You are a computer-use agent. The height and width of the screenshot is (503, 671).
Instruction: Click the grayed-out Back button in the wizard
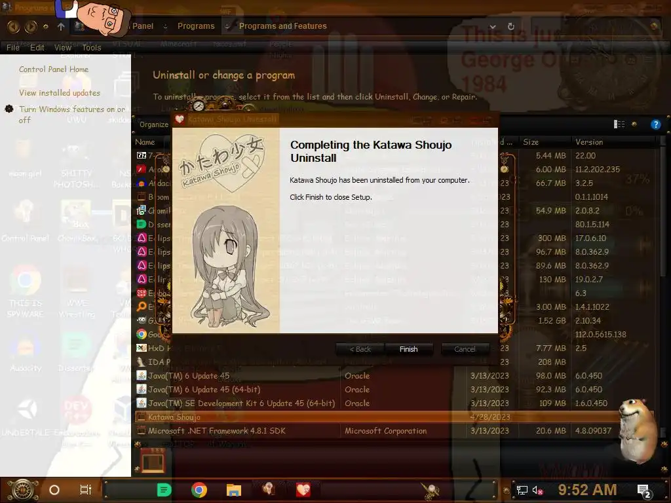pyautogui.click(x=360, y=349)
